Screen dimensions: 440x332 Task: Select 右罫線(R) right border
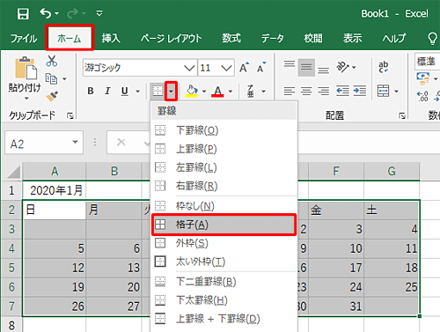coord(224,186)
